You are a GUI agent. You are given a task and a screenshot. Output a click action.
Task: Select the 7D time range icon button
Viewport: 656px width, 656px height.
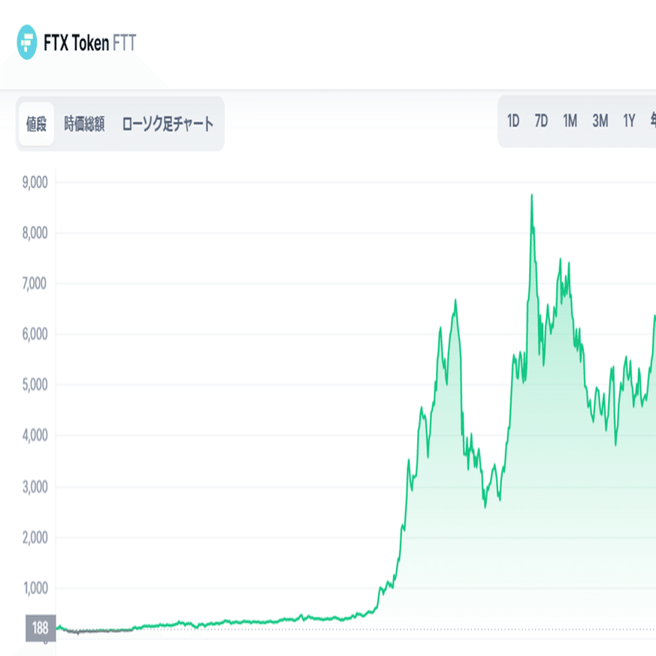pos(542,120)
